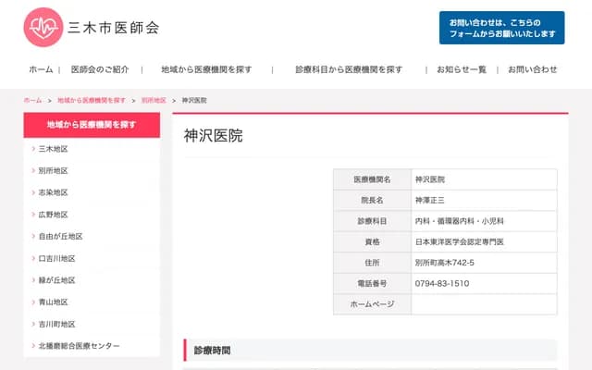Open お問い合わせ in the navigation bar

(533, 69)
